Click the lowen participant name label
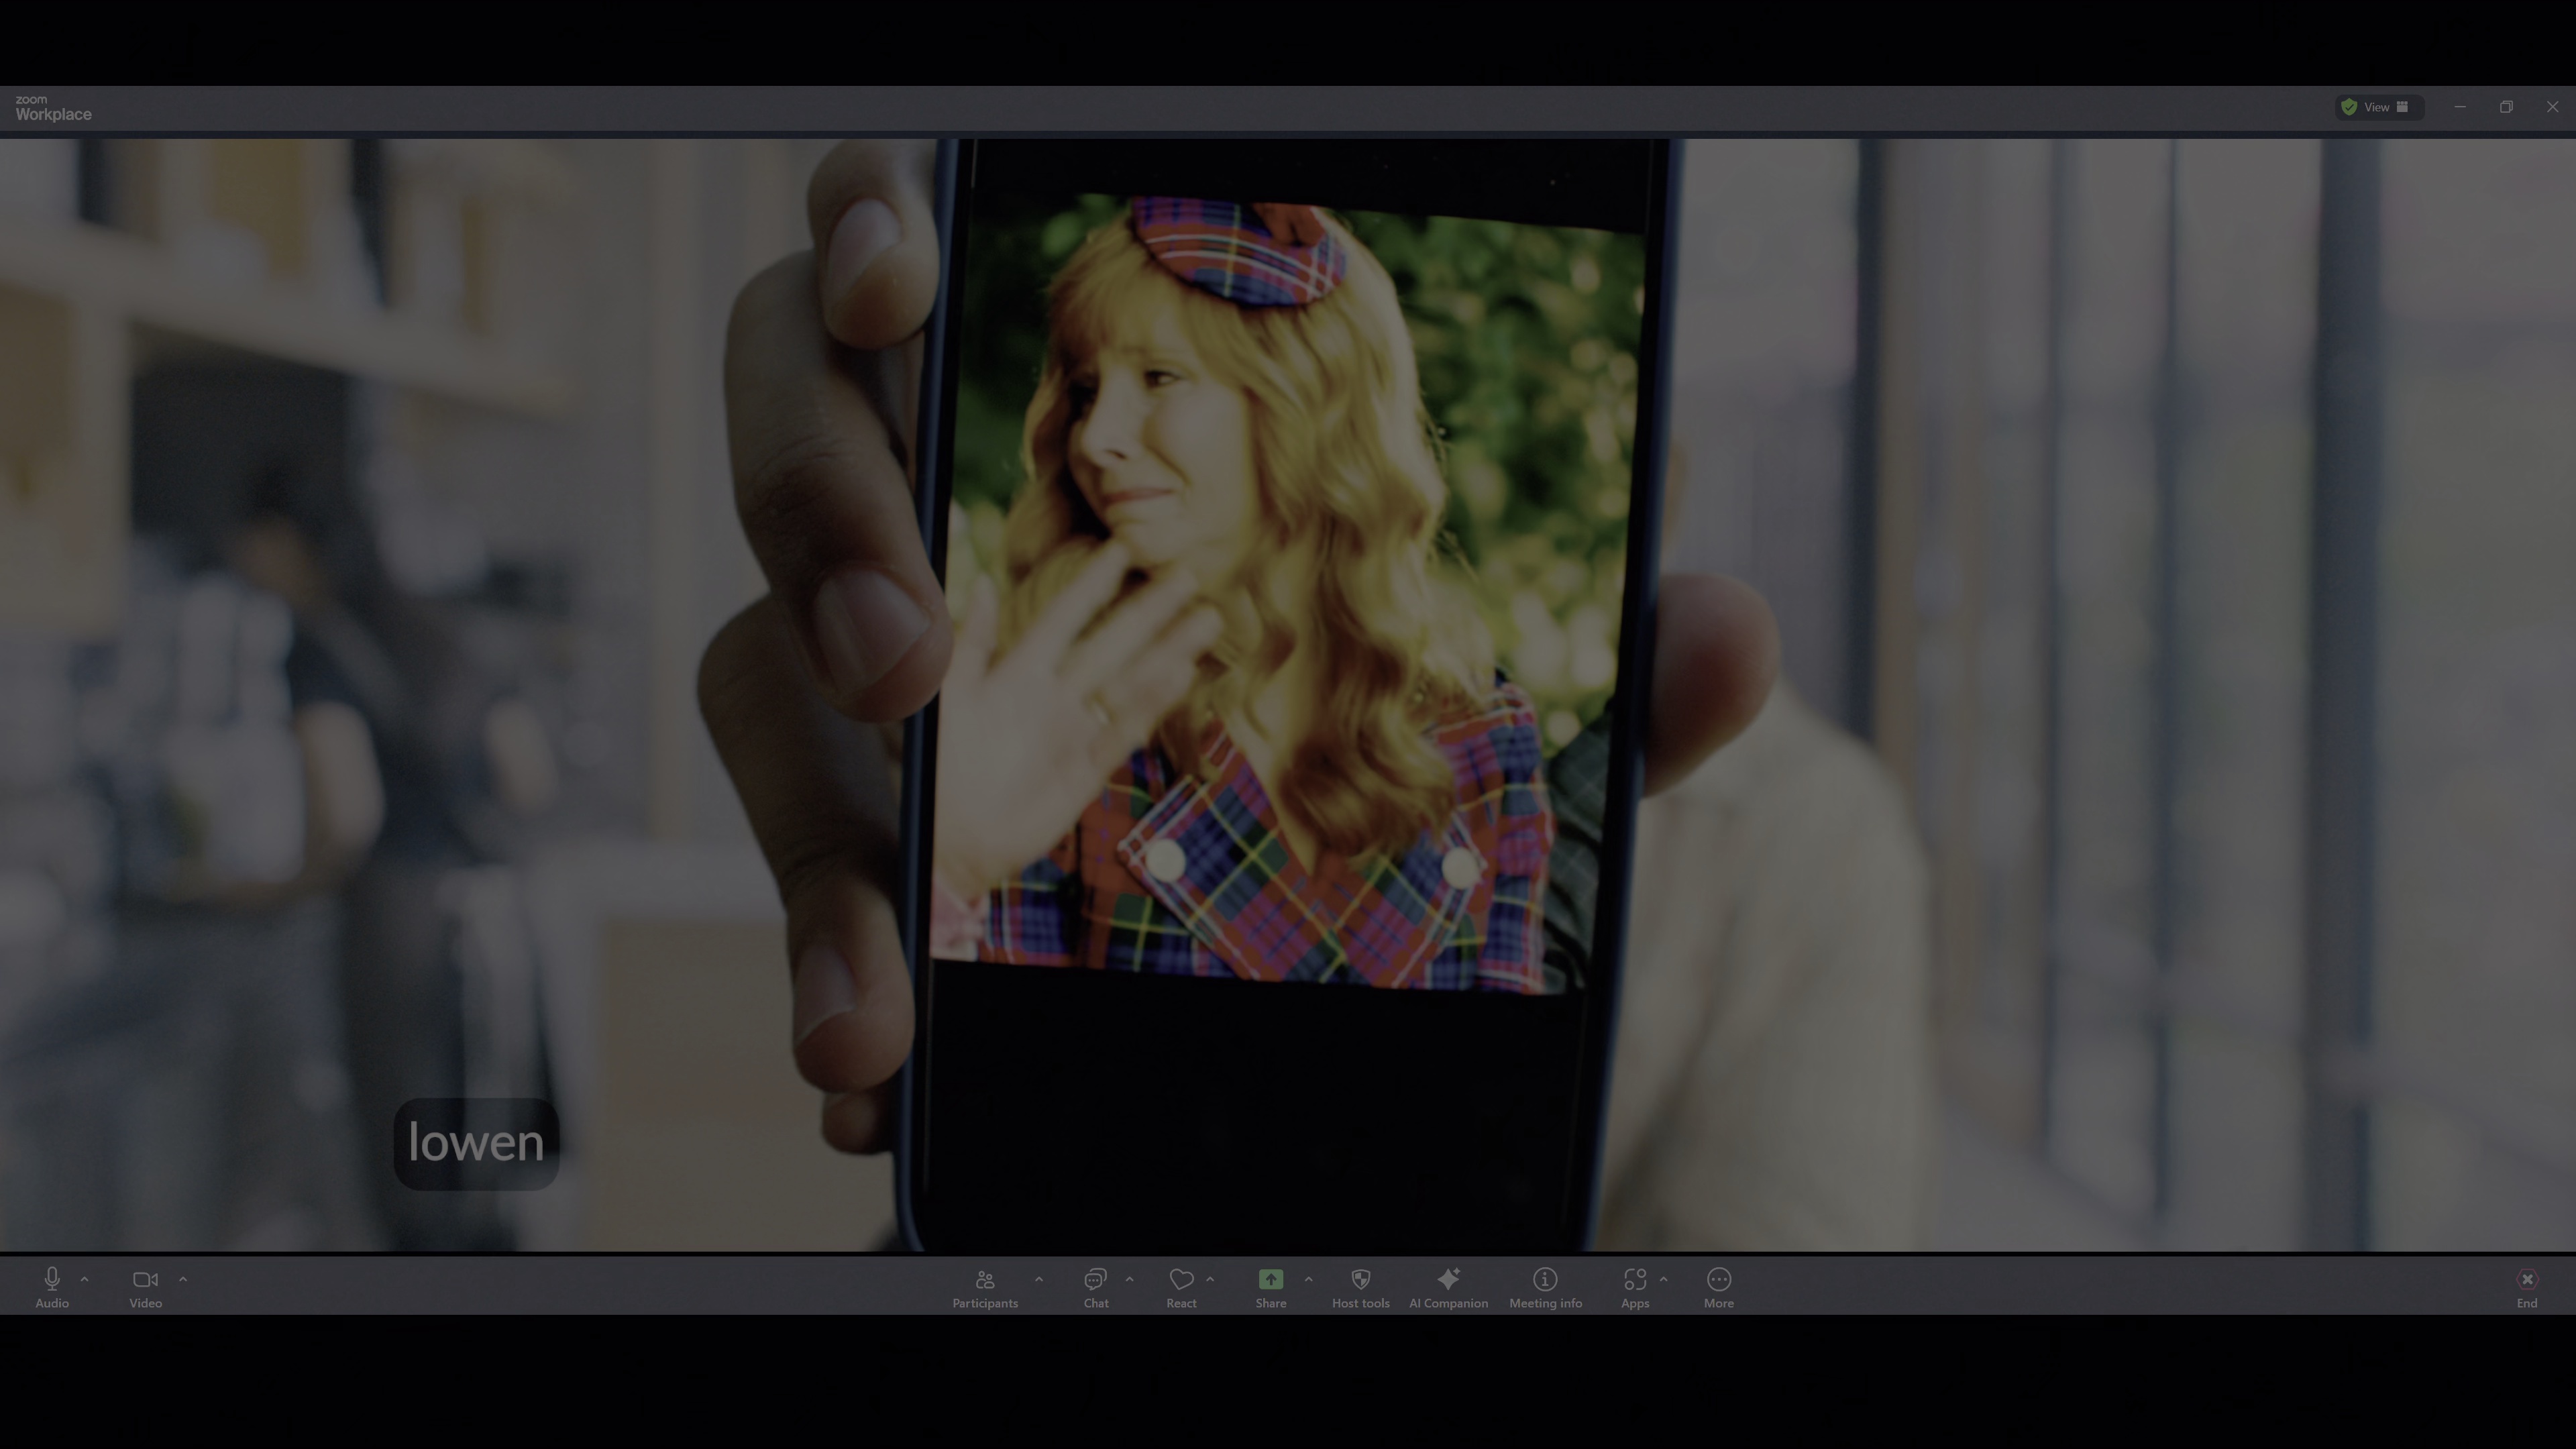 pos(476,1143)
